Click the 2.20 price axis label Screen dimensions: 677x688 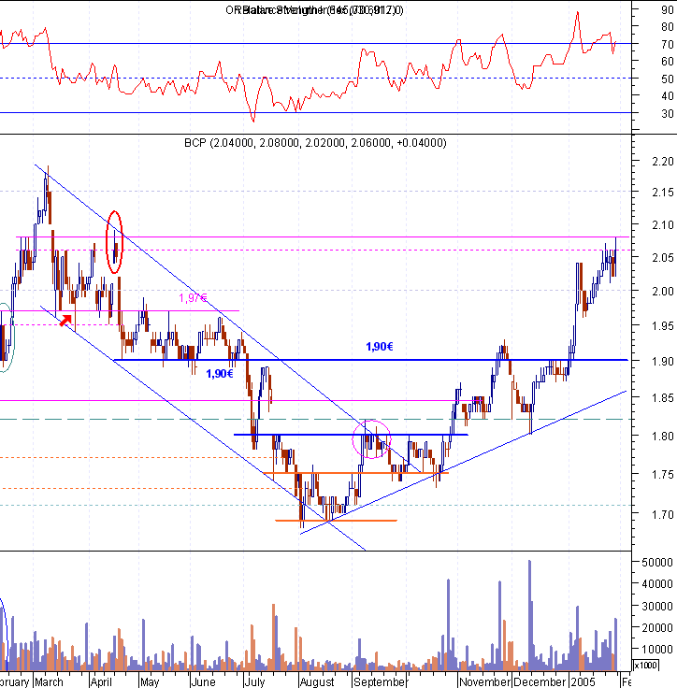pos(663,162)
